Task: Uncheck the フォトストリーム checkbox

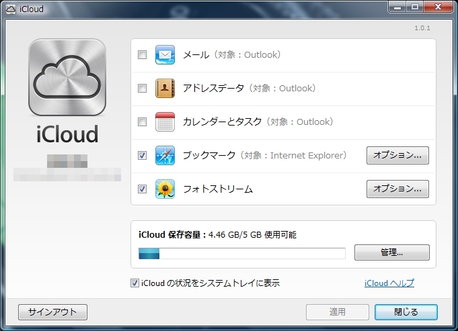Action: tap(143, 189)
